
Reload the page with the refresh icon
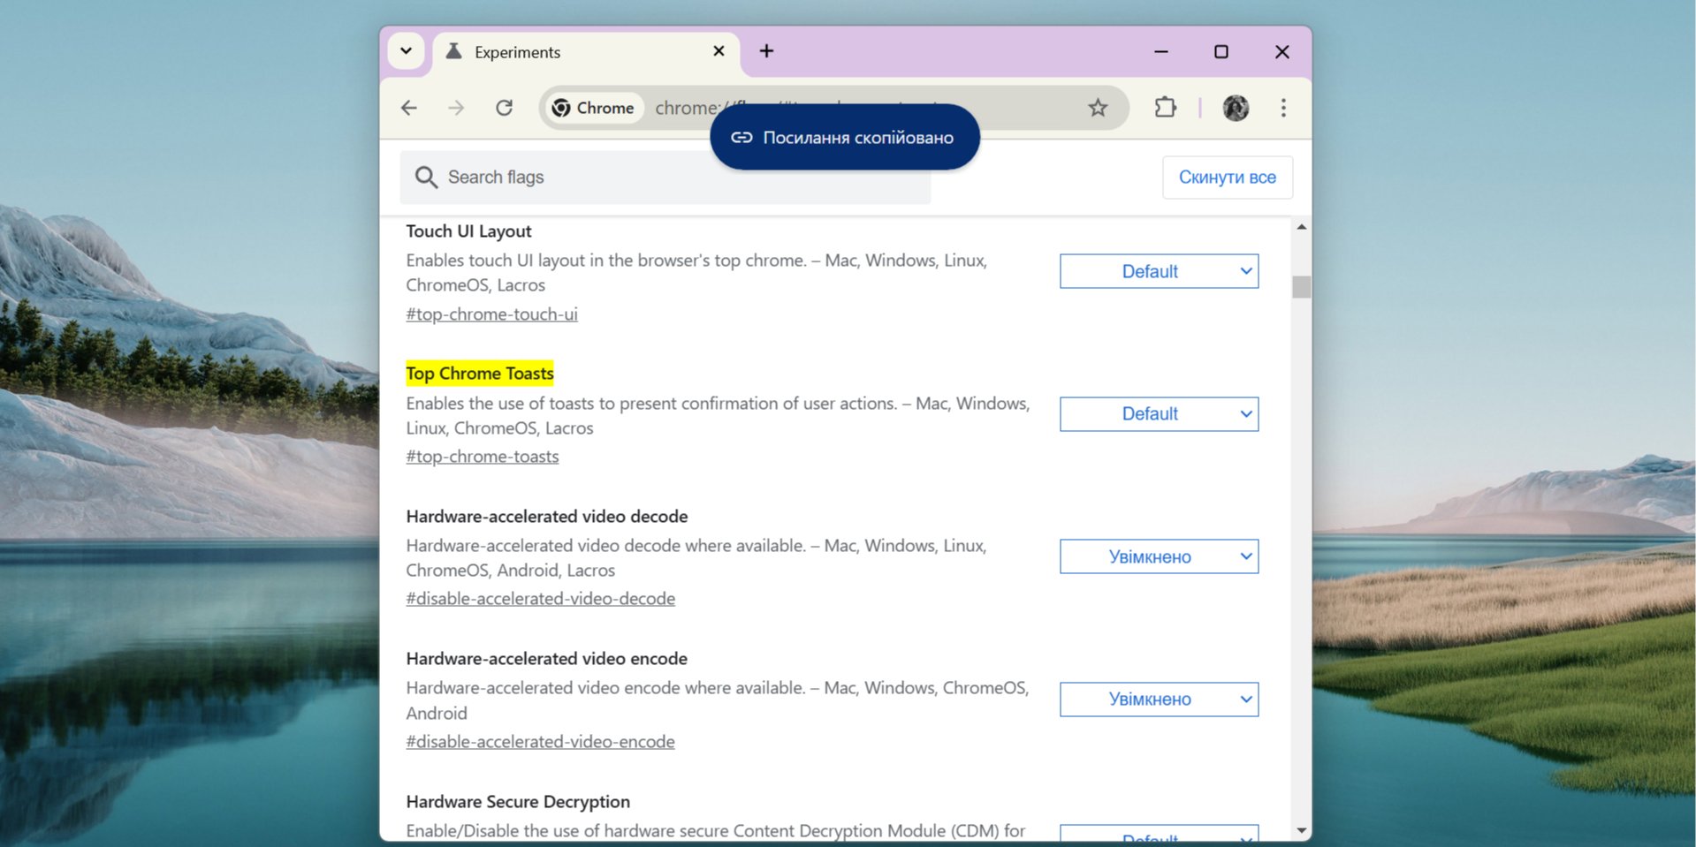click(504, 108)
